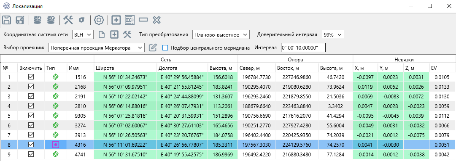Open settings gear icon
Viewport: 456px width, 161px height.
pos(99,20)
